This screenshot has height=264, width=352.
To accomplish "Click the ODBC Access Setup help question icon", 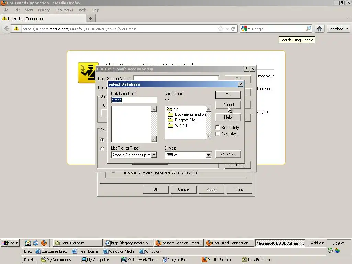I will click(x=246, y=69).
